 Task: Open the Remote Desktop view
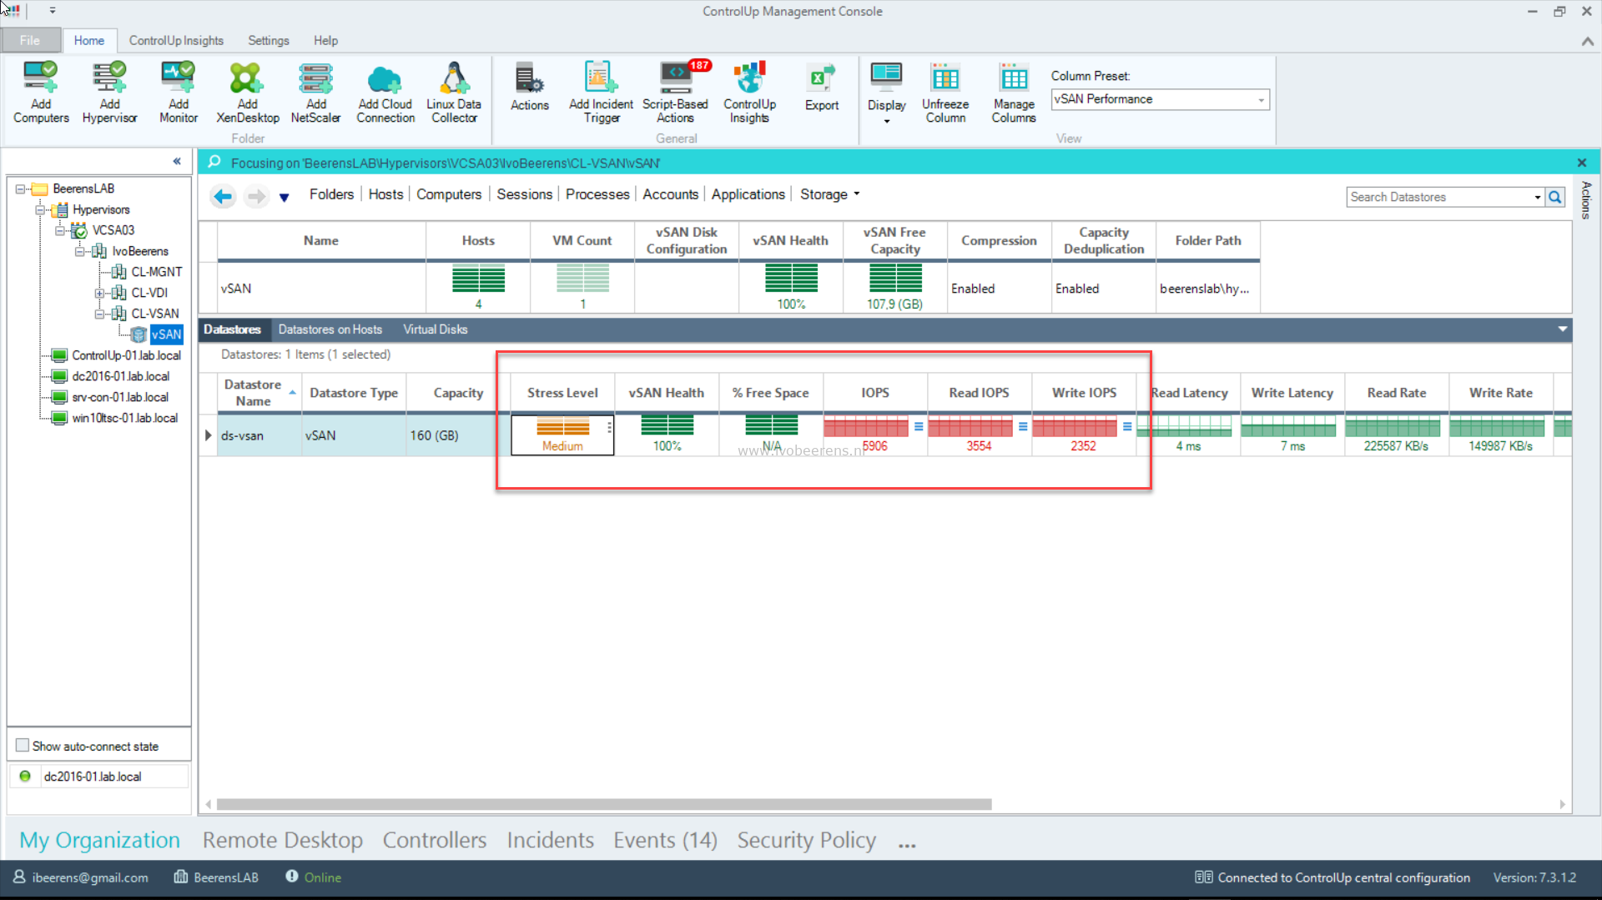283,840
